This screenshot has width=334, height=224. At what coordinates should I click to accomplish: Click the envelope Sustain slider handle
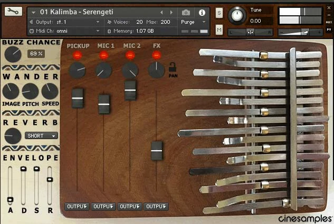36,169
